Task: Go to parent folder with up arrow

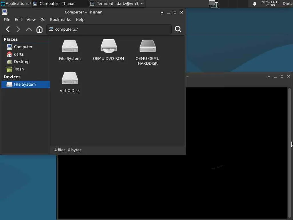Action: coord(29,29)
